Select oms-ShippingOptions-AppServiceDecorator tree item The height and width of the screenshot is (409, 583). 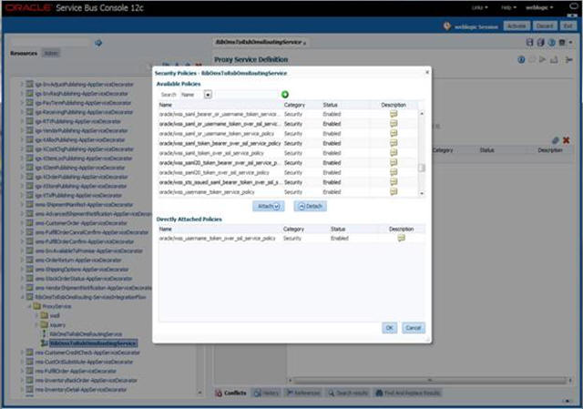coord(82,270)
